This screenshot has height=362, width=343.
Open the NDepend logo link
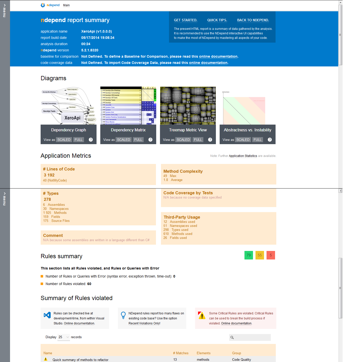pyautogui.click(x=50, y=5)
